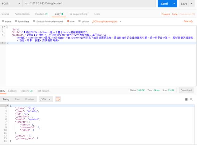Select the binary body radio button
This screenshot has width=197, height=146.
pyautogui.click(x=79, y=21)
